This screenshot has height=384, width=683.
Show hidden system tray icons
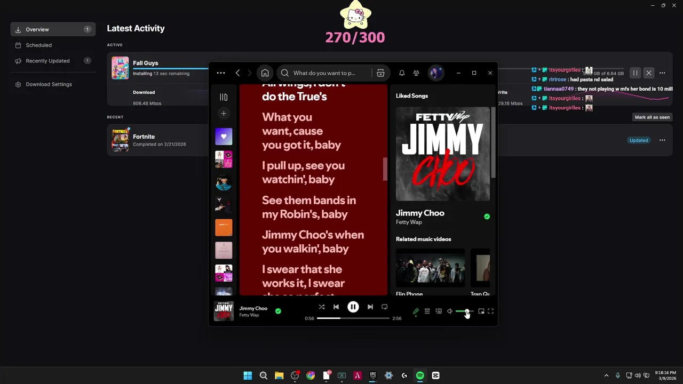606,375
